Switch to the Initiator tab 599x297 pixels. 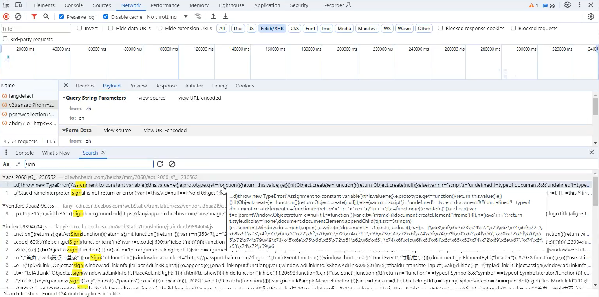194,86
